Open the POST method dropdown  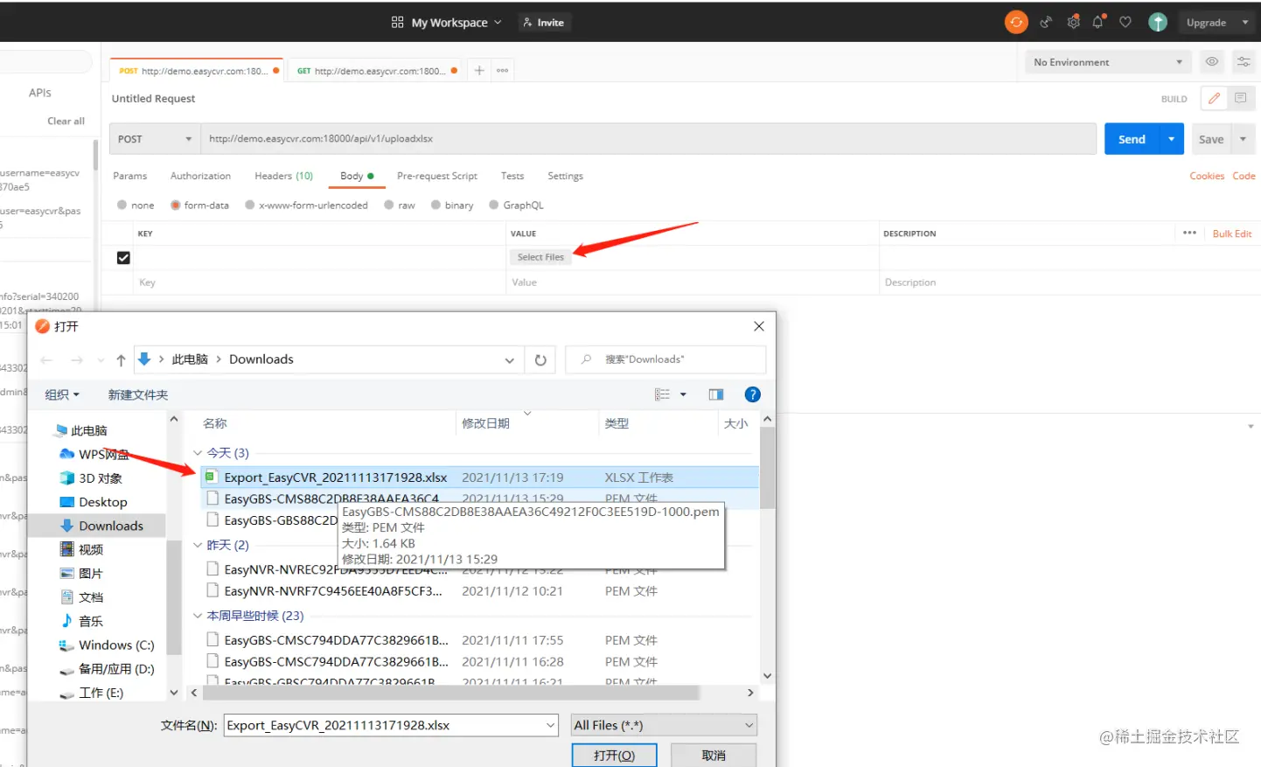pyautogui.click(x=155, y=139)
